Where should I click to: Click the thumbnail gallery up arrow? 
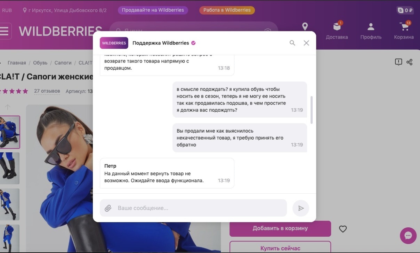[8, 107]
